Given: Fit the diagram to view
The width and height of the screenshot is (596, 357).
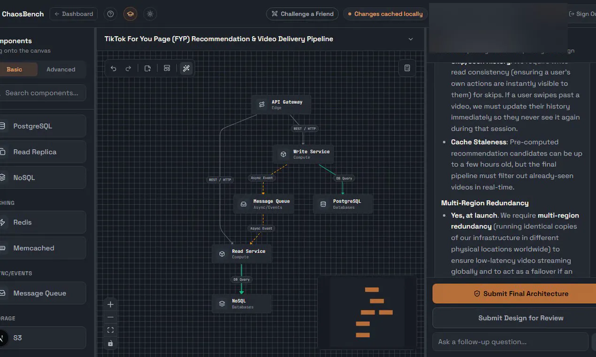Looking at the screenshot, I should click(110, 330).
